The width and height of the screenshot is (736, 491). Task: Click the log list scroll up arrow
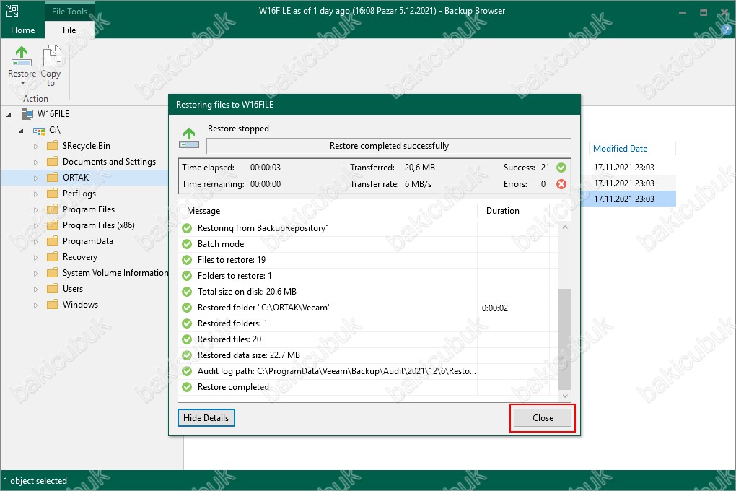[x=565, y=227]
